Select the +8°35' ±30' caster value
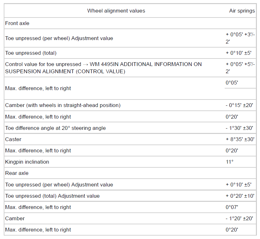 click(240, 139)
